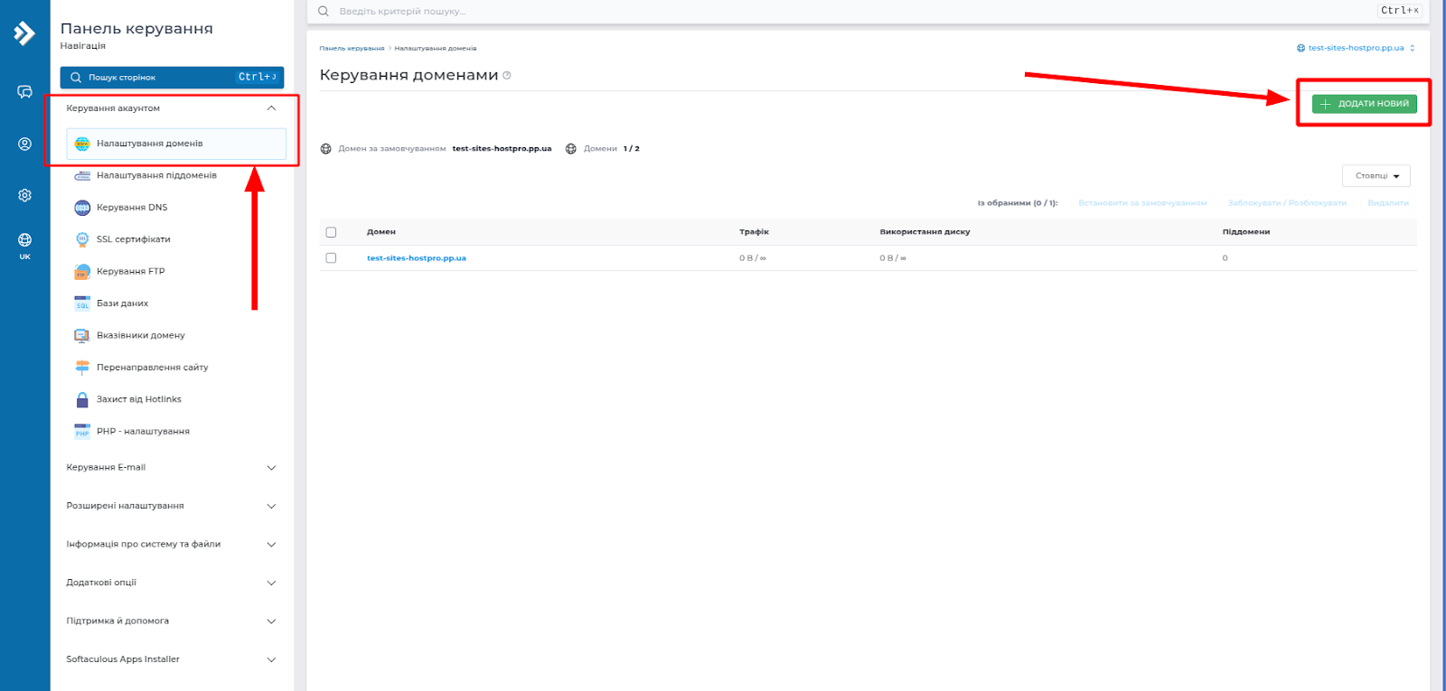Expand the Додаткові опції section
1446x691 pixels.
(271, 583)
